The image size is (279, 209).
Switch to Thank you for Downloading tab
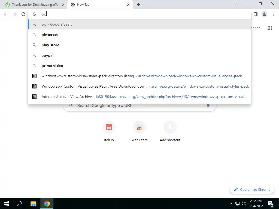34,5
